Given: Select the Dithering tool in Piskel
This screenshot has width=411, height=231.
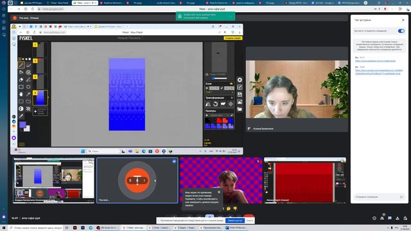Looking at the screenshot, I should click(x=28, y=108).
